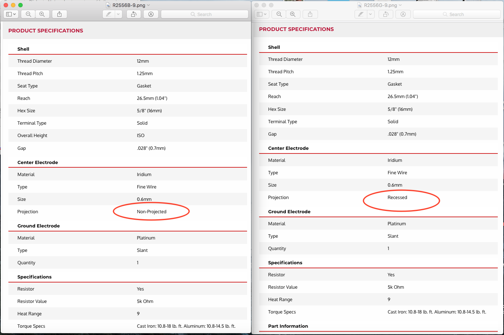Viewport: 504px width, 335px height.
Task: Click Terminal Type label in right window
Action: click(283, 122)
